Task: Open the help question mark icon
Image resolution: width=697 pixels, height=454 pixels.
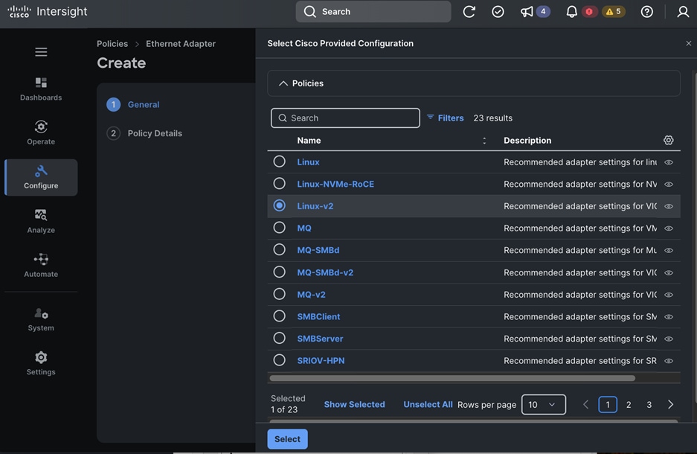Action: (x=646, y=12)
